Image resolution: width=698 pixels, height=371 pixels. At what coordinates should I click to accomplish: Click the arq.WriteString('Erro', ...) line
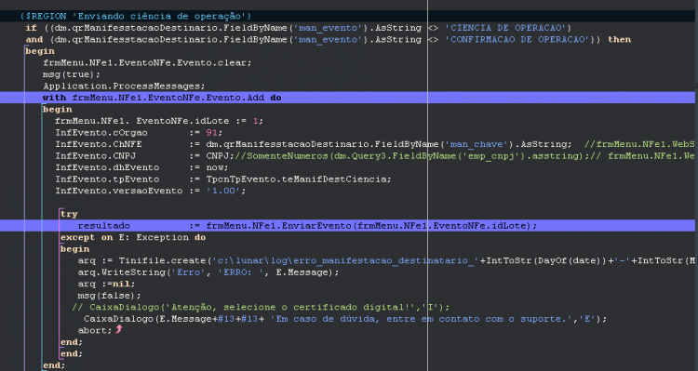(208, 272)
